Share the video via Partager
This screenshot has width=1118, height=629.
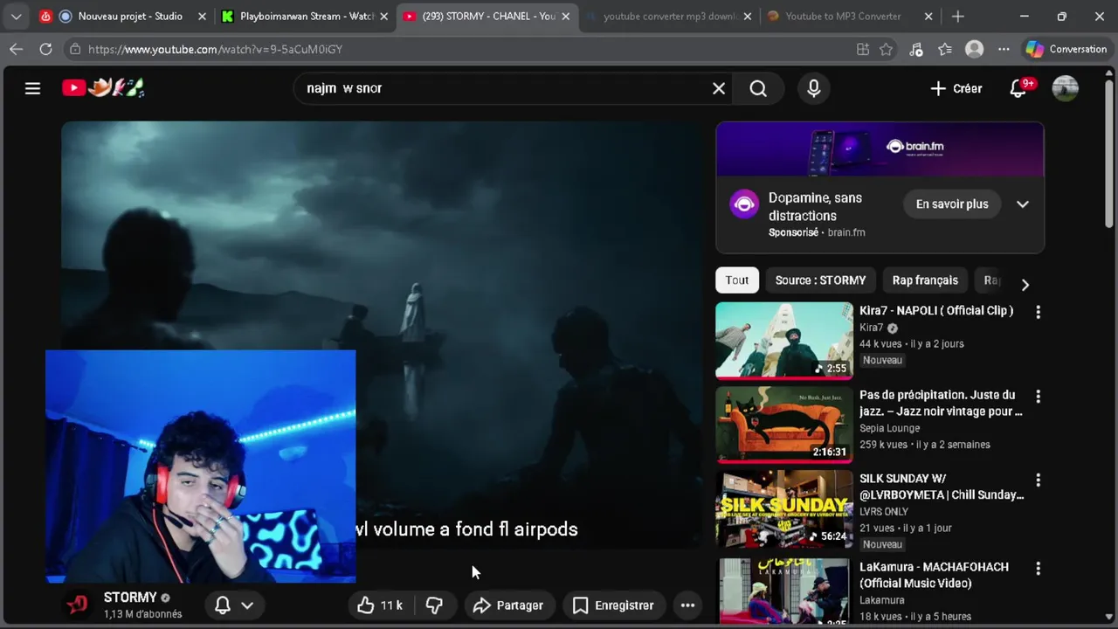(x=508, y=605)
